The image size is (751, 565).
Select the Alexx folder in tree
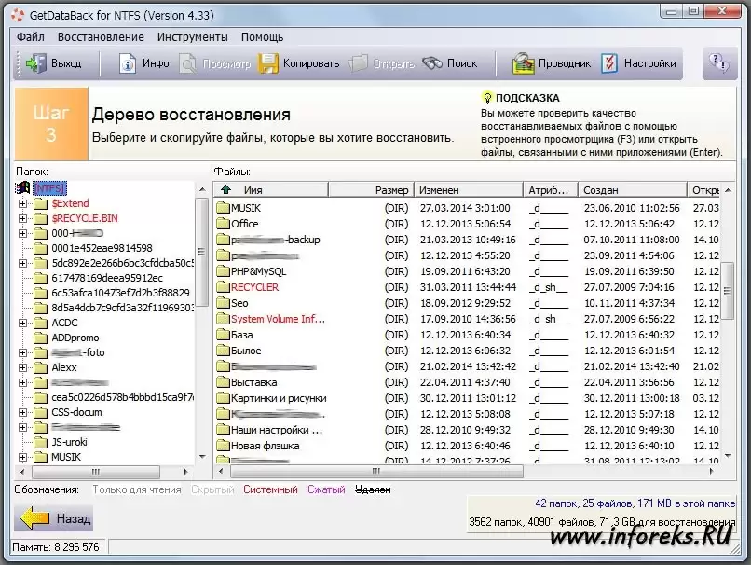63,367
